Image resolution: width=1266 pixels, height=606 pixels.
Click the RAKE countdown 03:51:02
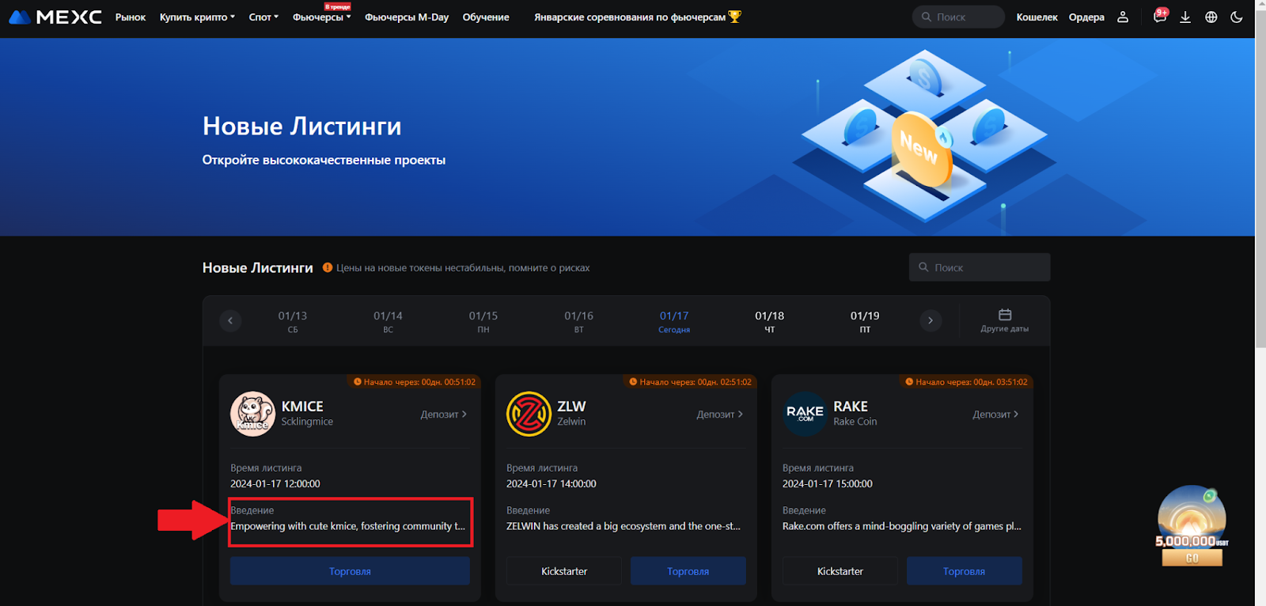click(x=967, y=382)
